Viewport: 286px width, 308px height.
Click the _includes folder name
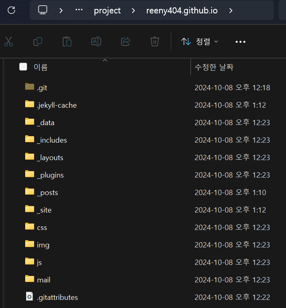point(52,140)
